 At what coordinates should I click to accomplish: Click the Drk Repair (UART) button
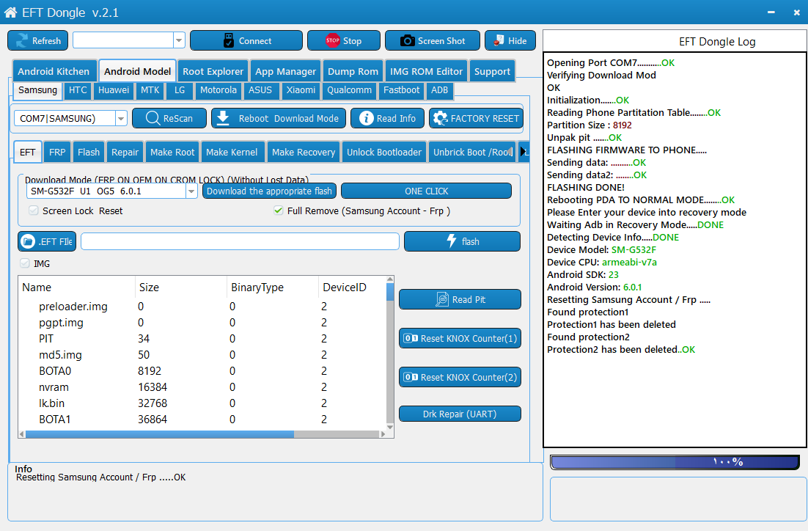pyautogui.click(x=460, y=414)
